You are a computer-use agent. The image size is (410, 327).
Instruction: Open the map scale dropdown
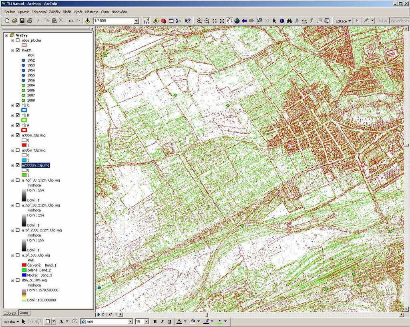click(136, 21)
